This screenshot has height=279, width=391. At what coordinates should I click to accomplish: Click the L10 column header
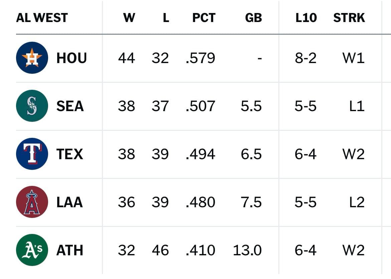(x=306, y=18)
